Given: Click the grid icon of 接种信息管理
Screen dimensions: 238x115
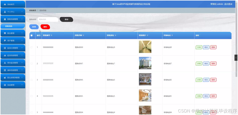Looking at the screenshot, I should [5, 70].
